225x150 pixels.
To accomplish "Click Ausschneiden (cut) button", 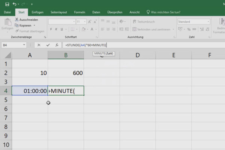I will click(27, 19).
